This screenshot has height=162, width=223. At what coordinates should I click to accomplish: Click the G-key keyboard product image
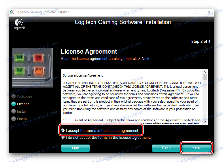click(x=33, y=68)
